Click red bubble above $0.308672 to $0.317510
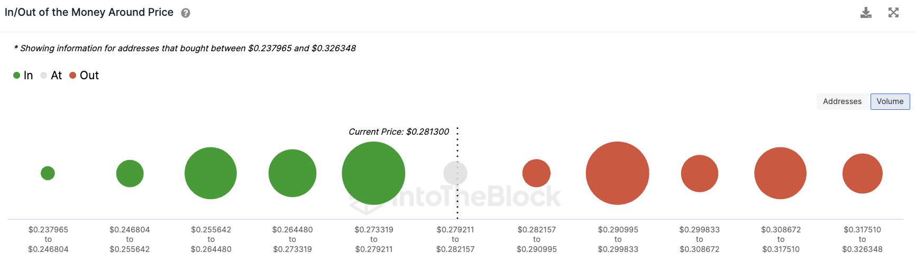This screenshot has height=262, width=916. (780, 173)
